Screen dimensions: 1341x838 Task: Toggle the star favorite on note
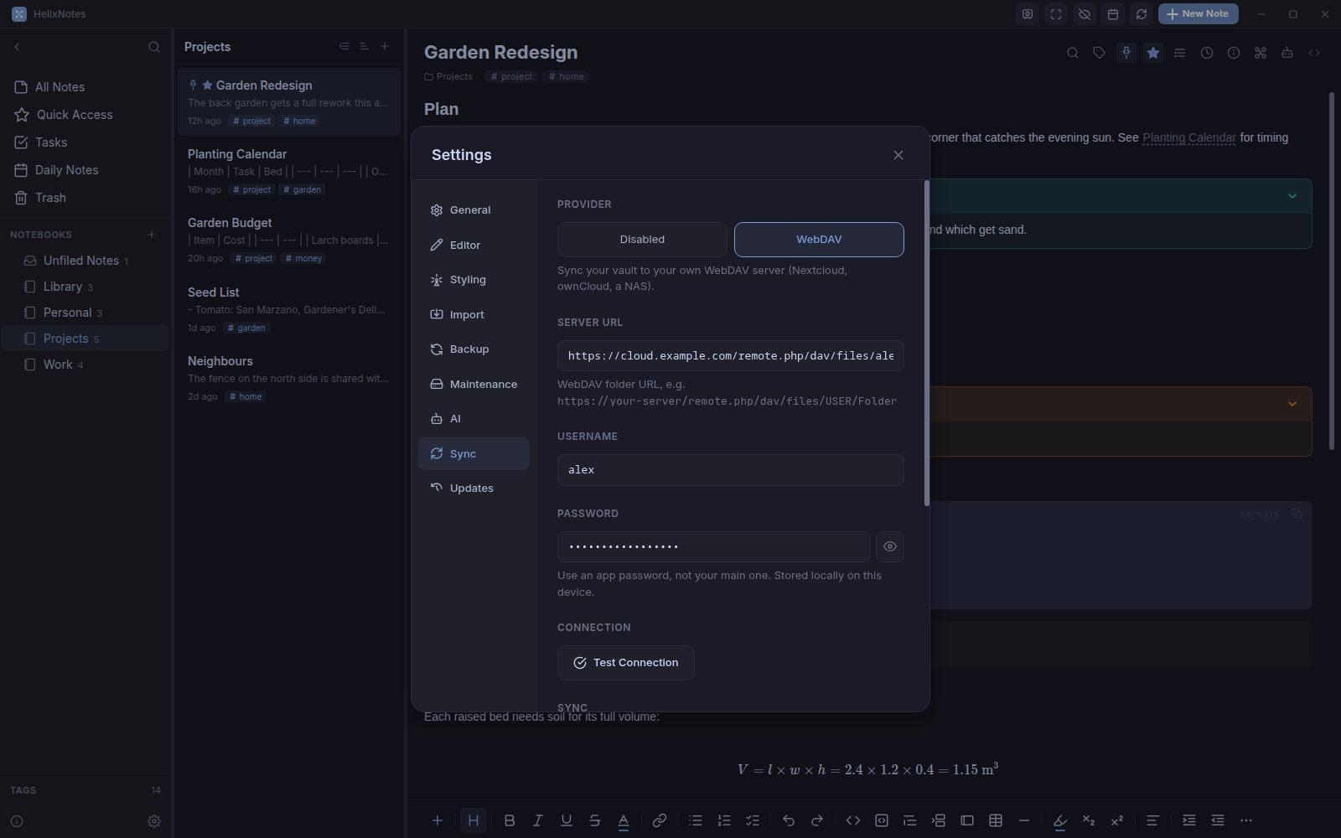(1153, 53)
